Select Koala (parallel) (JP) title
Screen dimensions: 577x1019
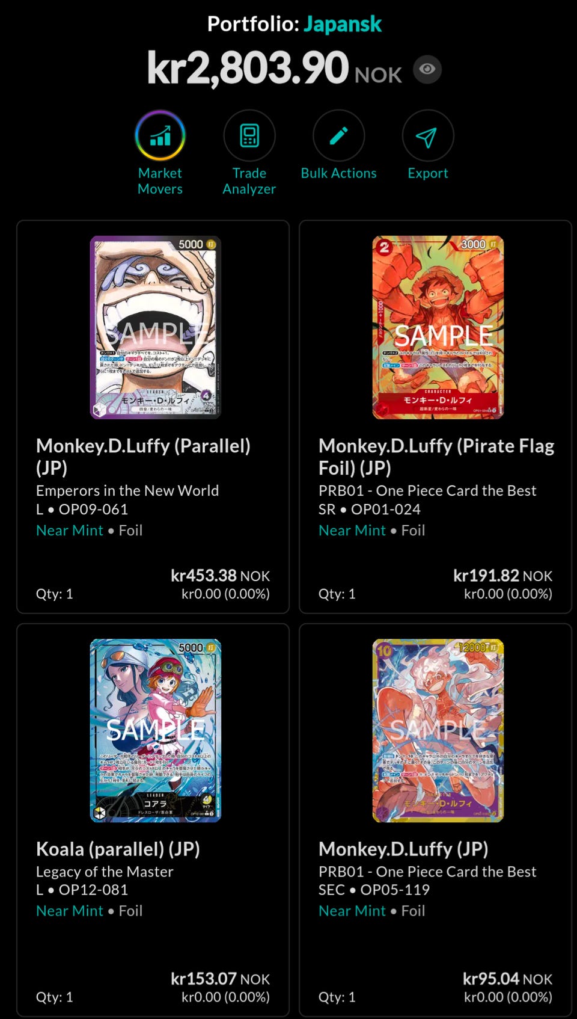(x=118, y=849)
